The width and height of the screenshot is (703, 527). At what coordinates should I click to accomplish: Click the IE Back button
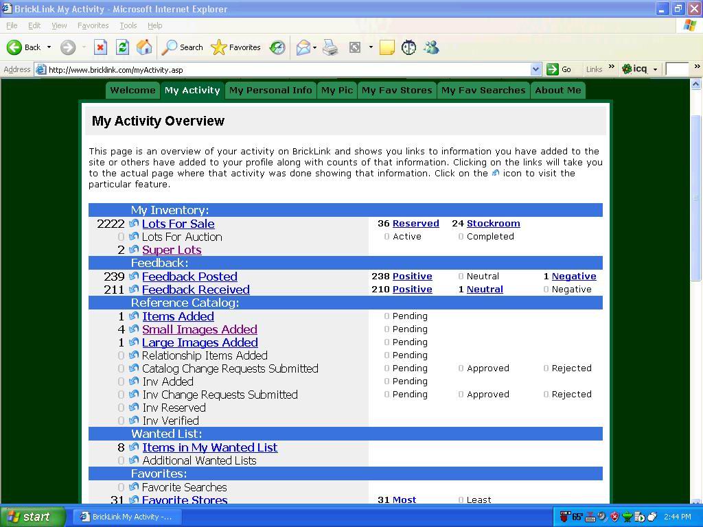tap(24, 47)
